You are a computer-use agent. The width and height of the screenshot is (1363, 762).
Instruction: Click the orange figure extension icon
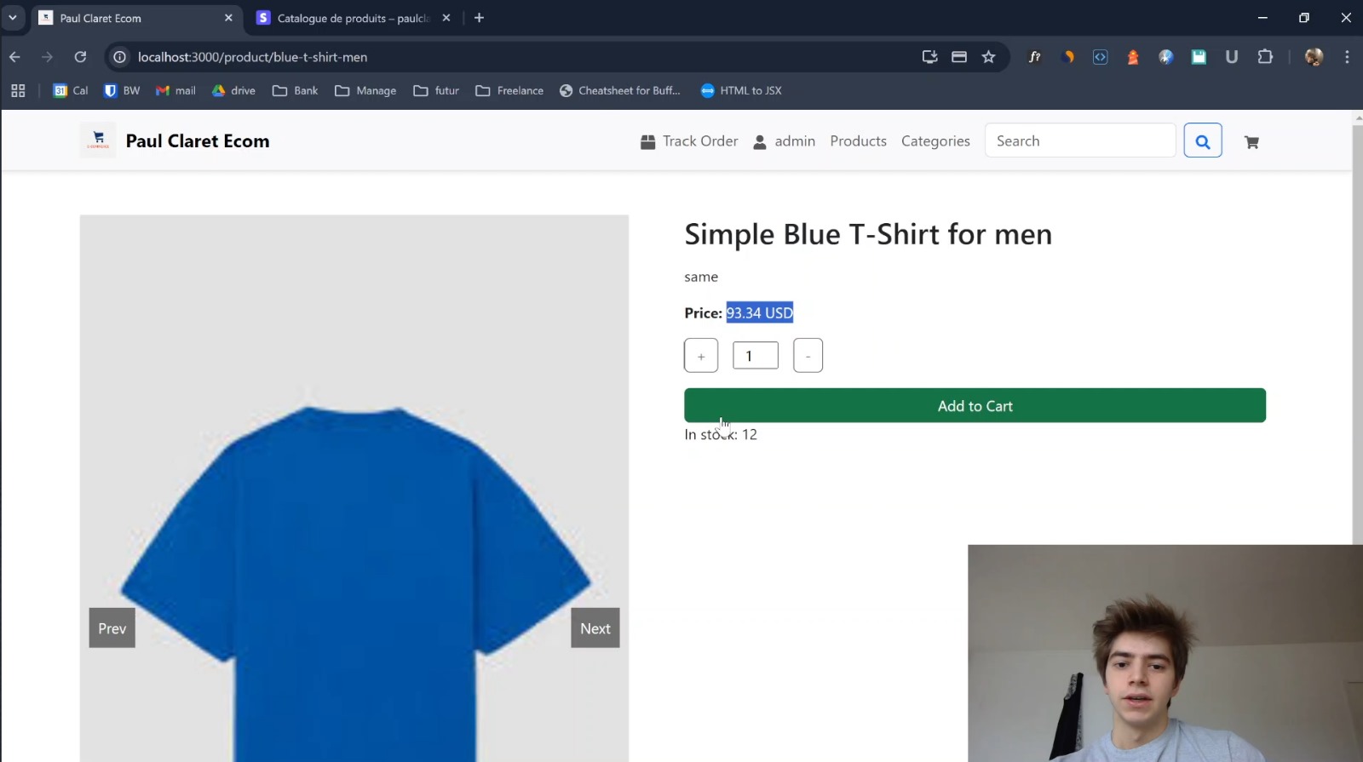[1133, 57]
